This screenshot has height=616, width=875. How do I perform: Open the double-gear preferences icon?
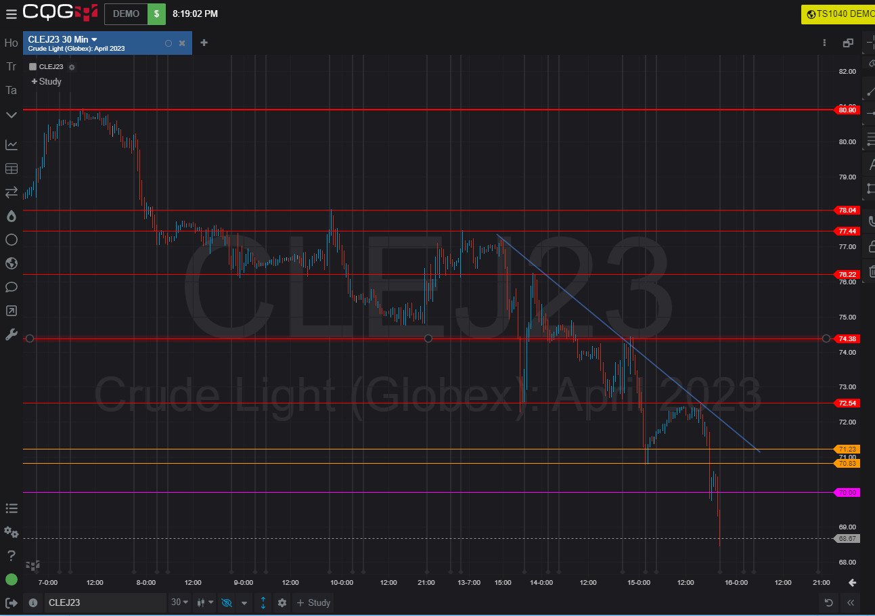pos(11,532)
